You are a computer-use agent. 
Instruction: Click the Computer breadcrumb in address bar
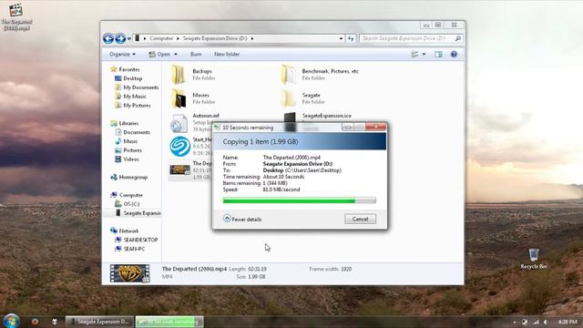(161, 38)
